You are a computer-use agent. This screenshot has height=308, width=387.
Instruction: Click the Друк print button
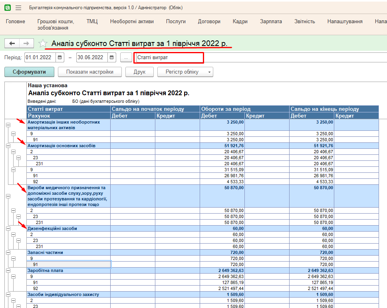pyautogui.click(x=140, y=72)
